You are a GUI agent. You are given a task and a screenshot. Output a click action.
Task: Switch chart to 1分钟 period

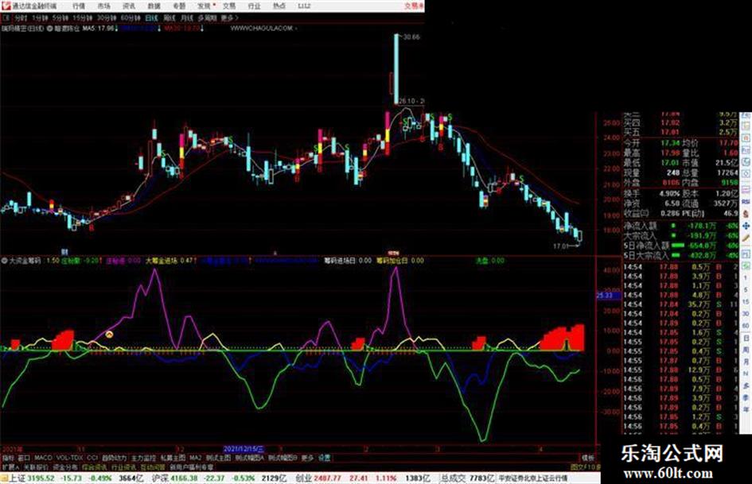(40, 18)
